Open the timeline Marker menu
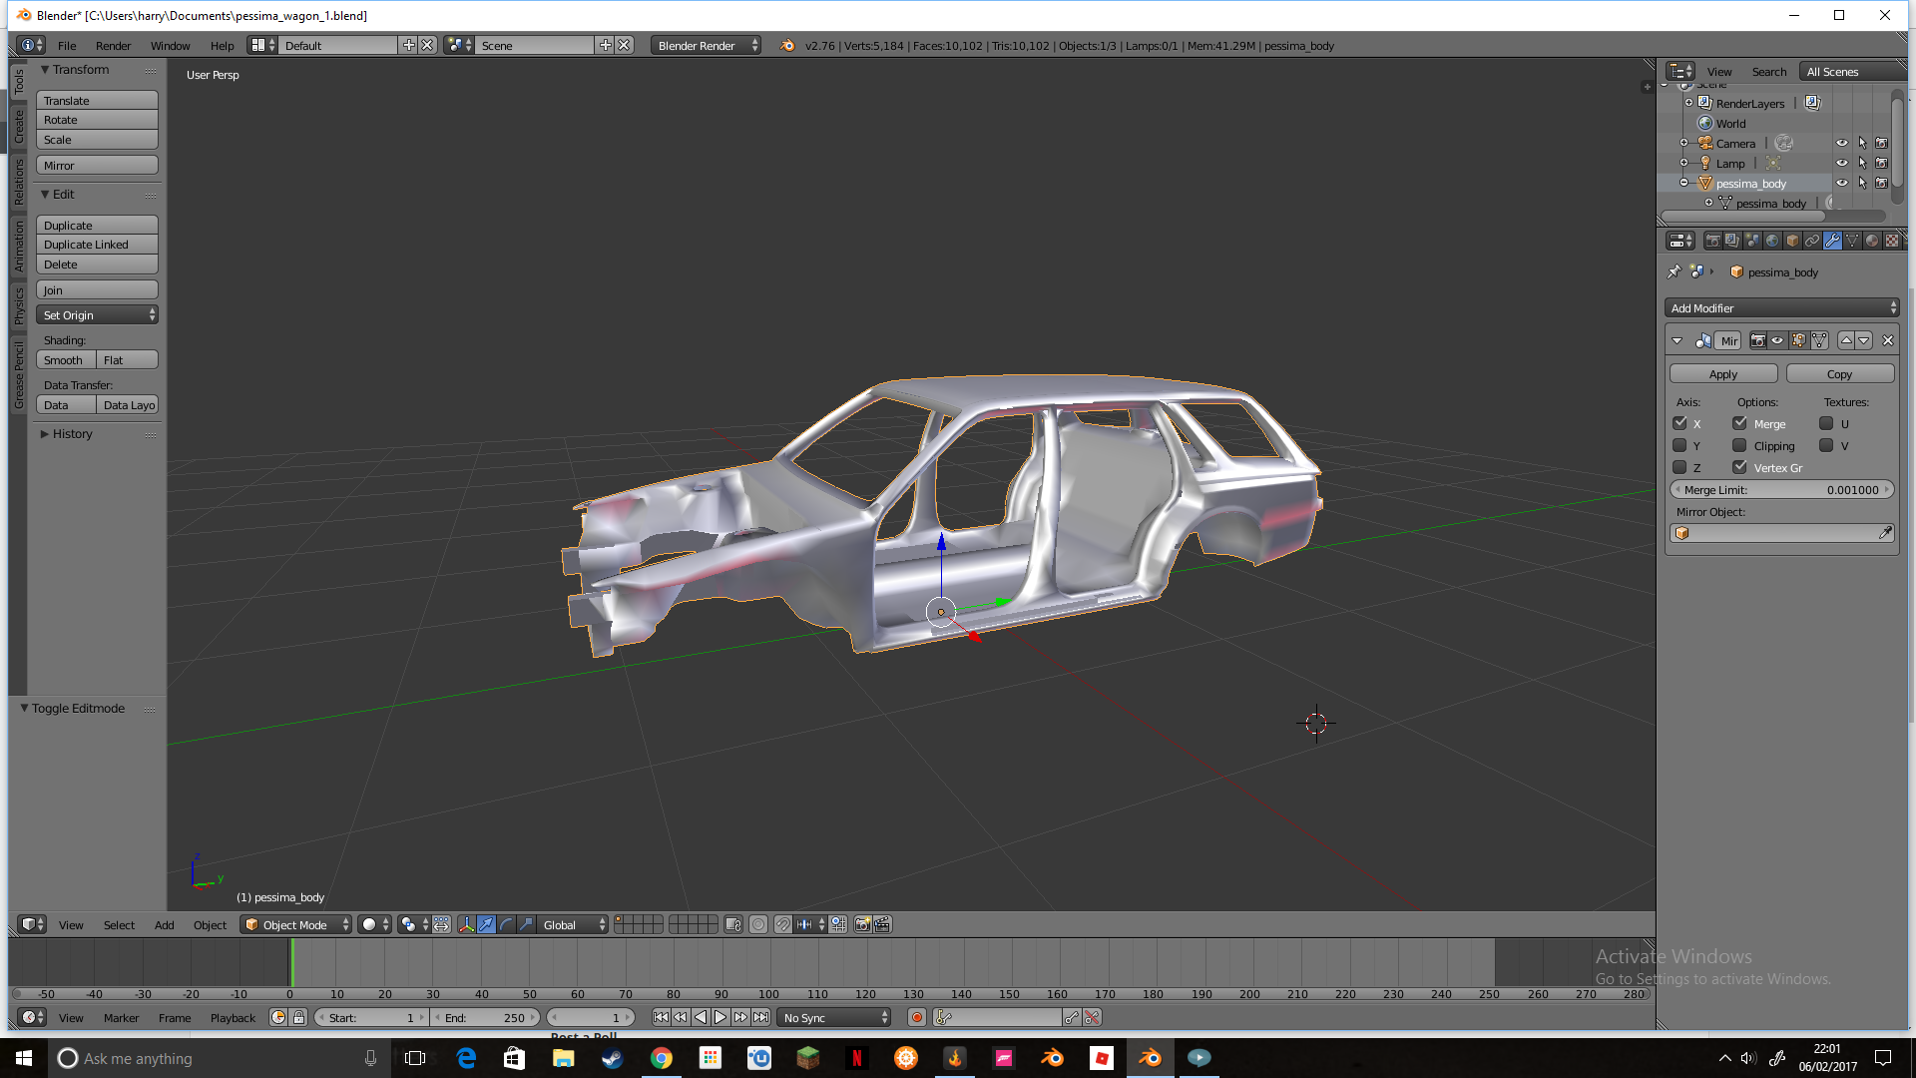The height and width of the screenshot is (1078, 1916). pos(121,1018)
